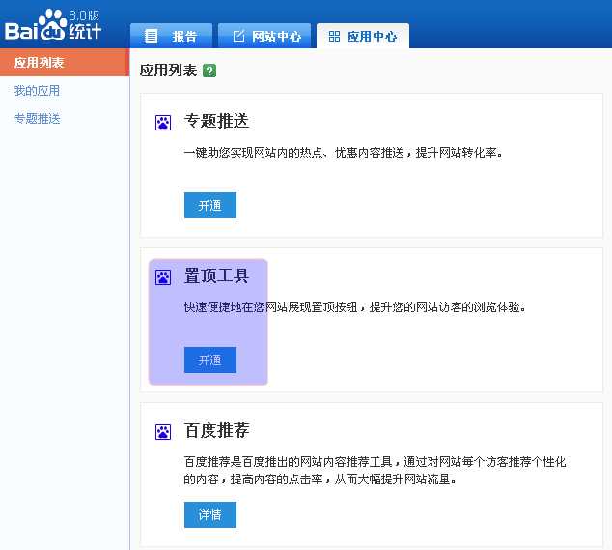Switch to the 网站中心 tab
The height and width of the screenshot is (550, 612).
(264, 36)
